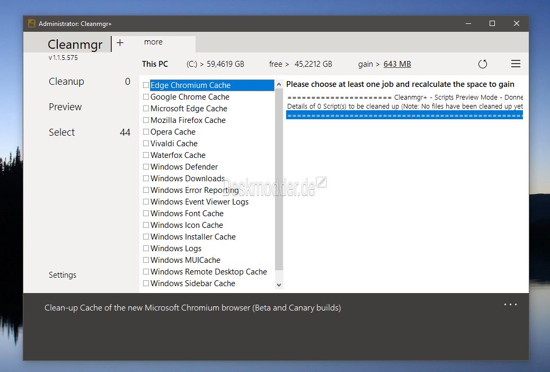Enable the Google Chrome Cache checkbox
This screenshot has width=550, height=372.
click(146, 96)
